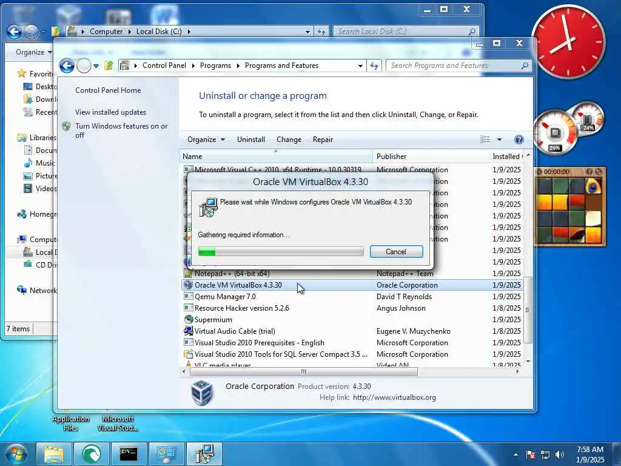
Task: Open recent pages dropdown in Control Panel
Action: pos(96,66)
